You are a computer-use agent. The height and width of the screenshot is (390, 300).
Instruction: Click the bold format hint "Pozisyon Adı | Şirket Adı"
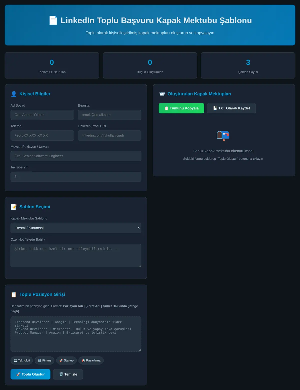pos(81,306)
